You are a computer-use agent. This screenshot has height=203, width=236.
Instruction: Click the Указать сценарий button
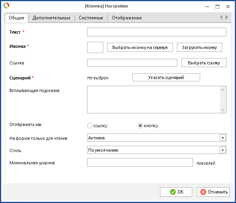click(166, 77)
